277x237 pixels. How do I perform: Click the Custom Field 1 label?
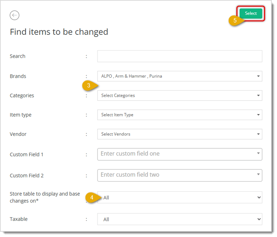(x=27, y=155)
